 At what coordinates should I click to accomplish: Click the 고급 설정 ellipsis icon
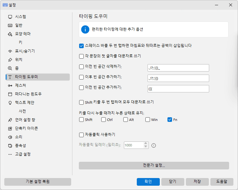(10, 154)
